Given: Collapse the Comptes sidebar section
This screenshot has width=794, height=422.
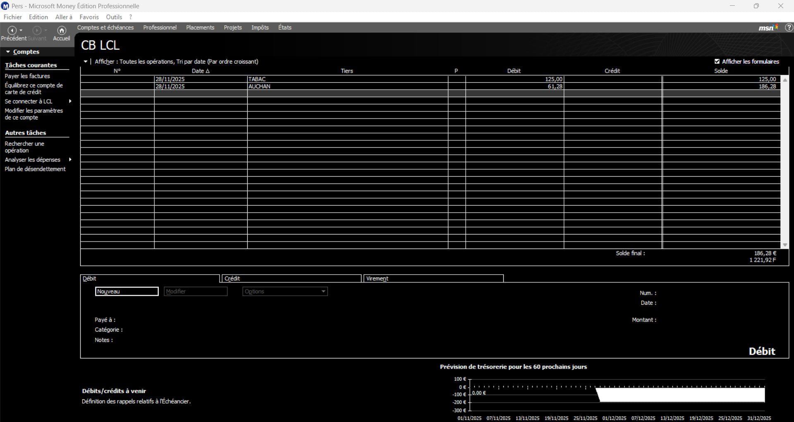Looking at the screenshot, I should (8, 52).
